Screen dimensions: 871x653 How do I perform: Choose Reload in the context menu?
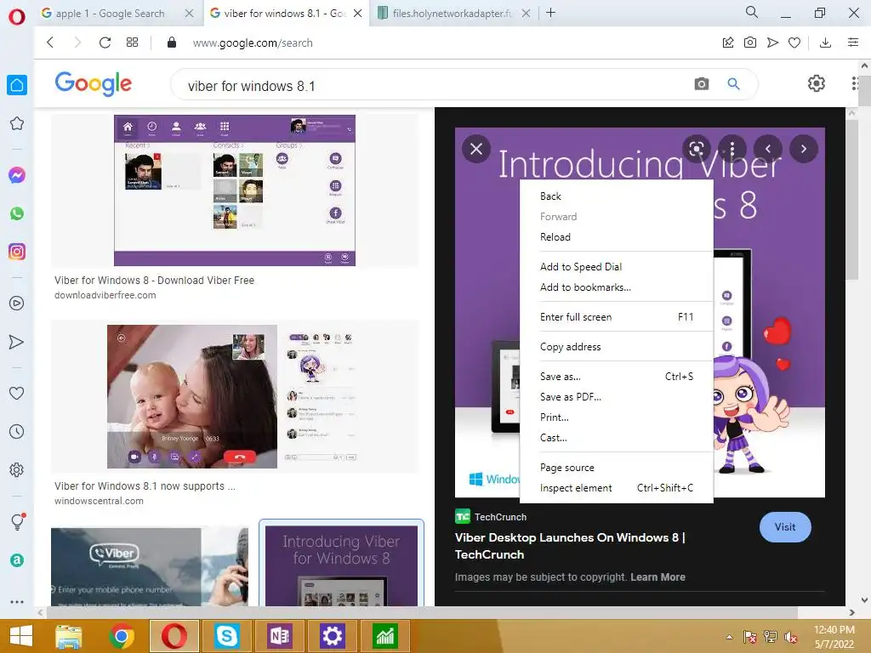(617, 237)
